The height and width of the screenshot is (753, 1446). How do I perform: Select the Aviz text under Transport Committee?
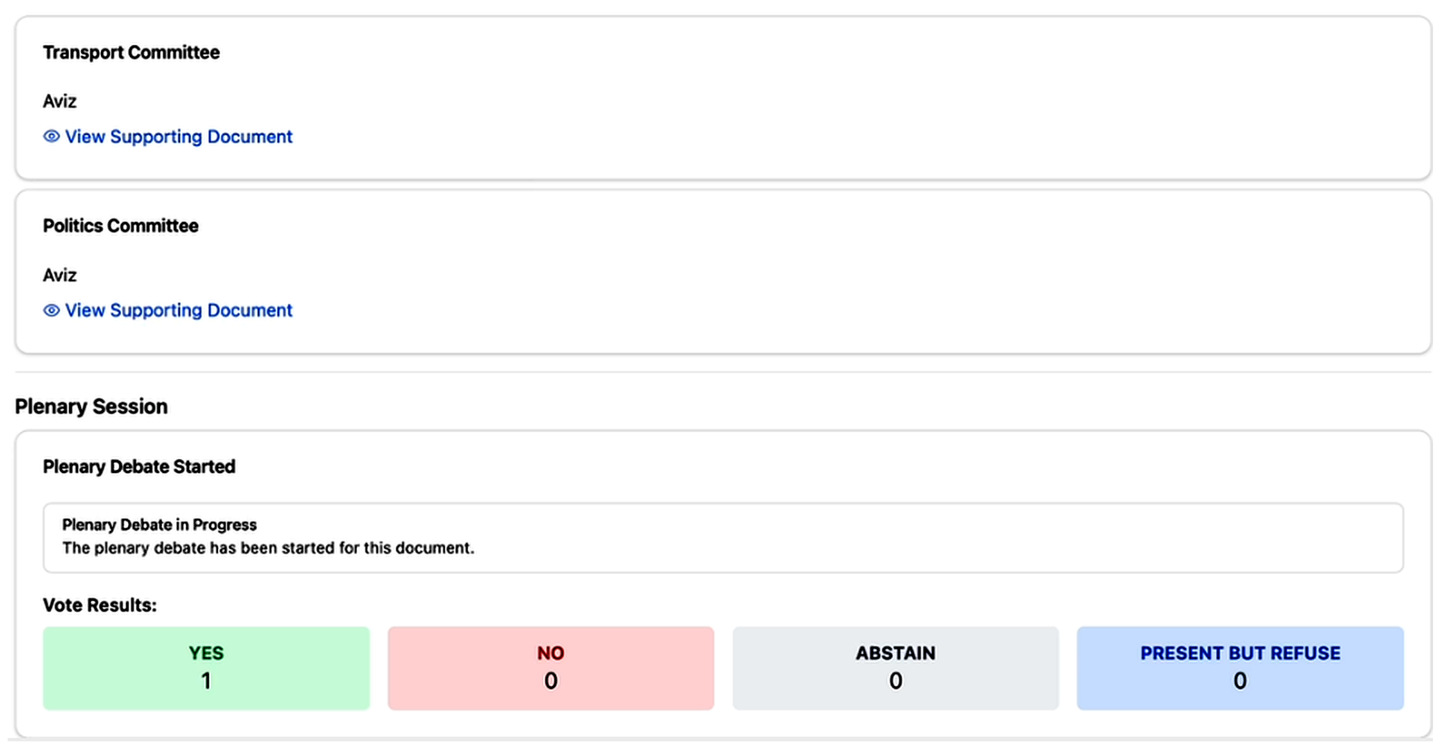coord(60,101)
